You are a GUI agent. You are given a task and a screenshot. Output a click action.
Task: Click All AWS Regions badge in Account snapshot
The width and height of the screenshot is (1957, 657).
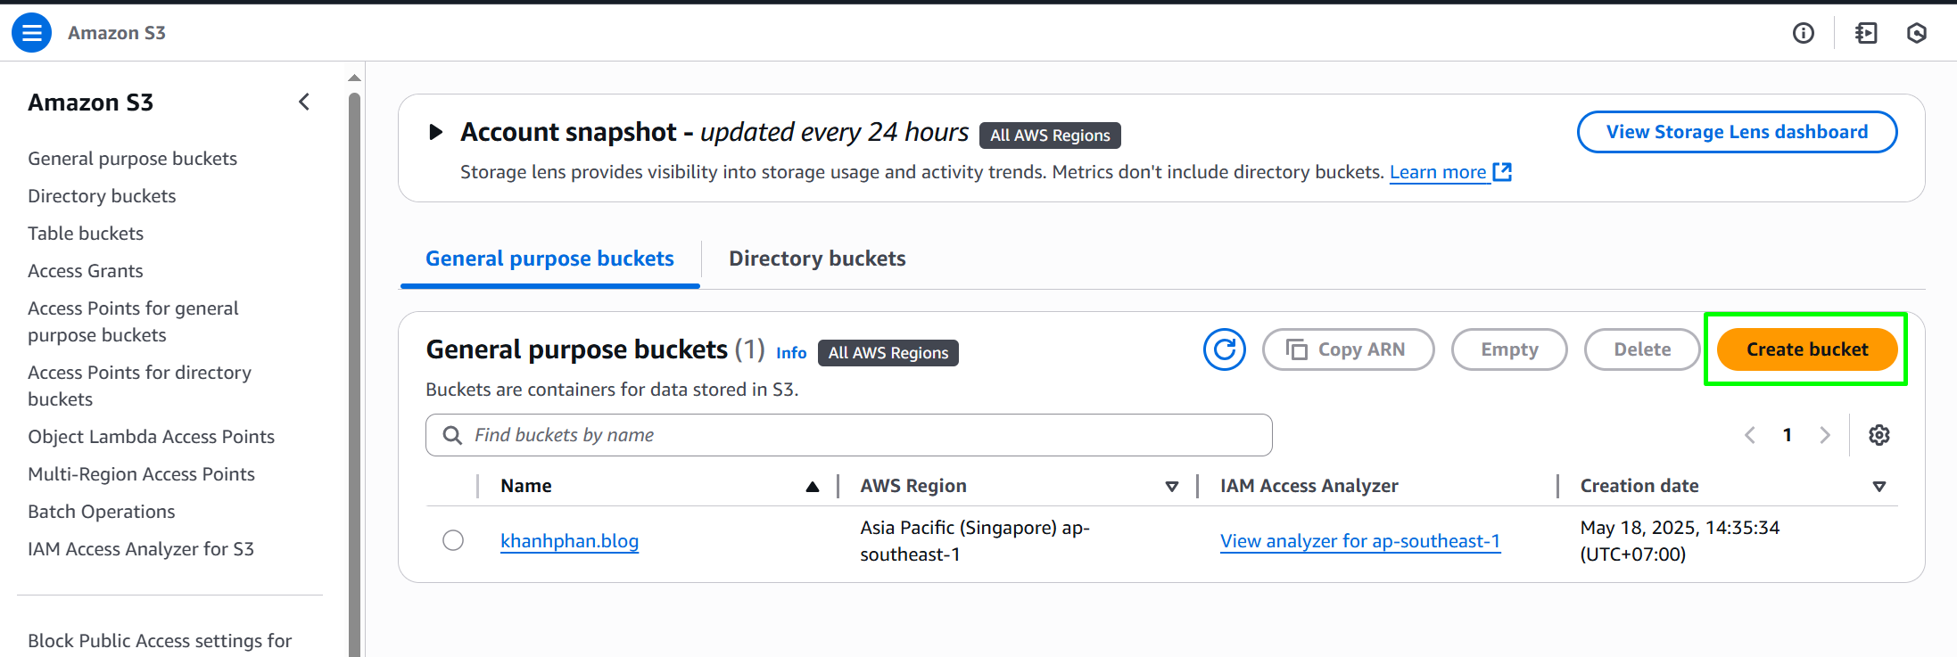[x=1050, y=136]
